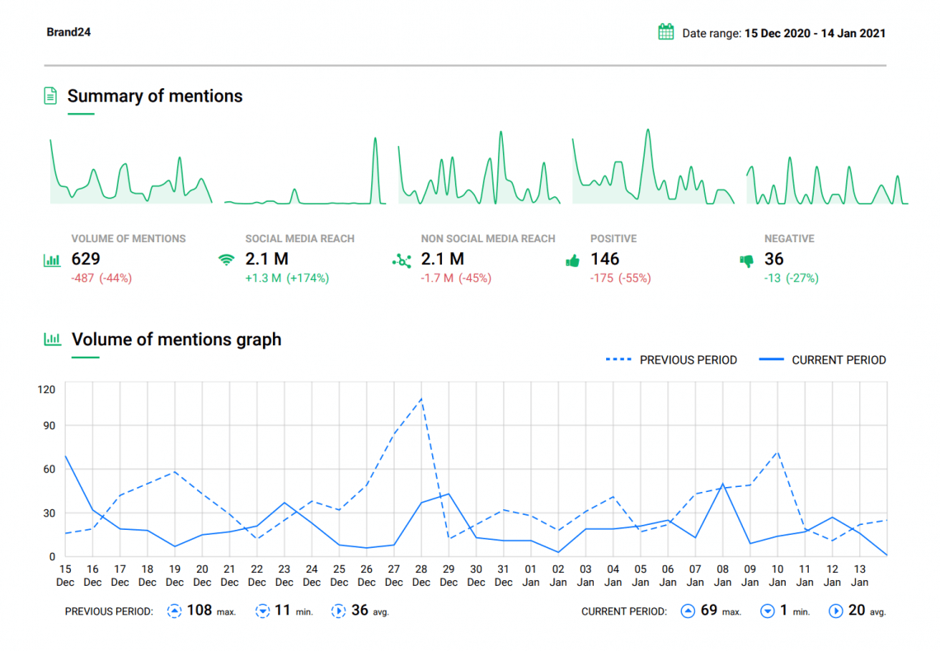Click the 146 positive mentions value
Screen dimensions: 940x651
[604, 260]
